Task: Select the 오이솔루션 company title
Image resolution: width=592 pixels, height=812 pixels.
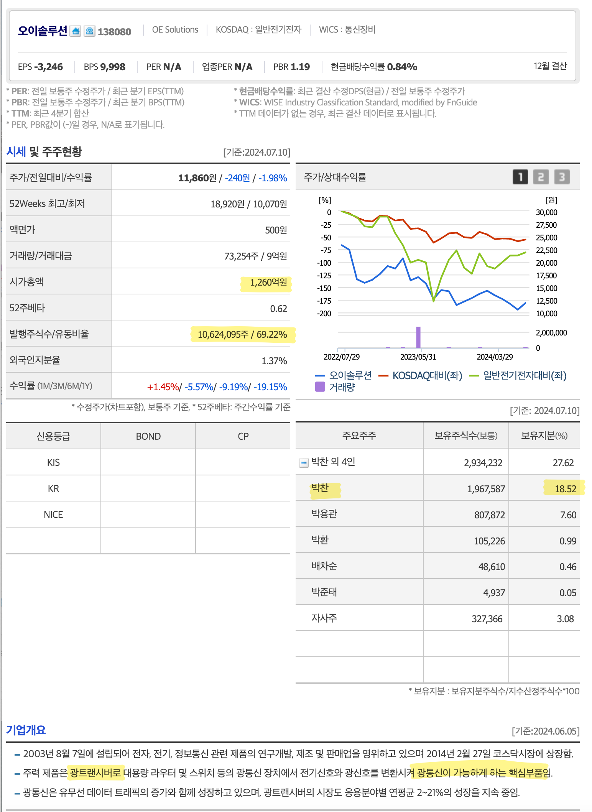Action: 43,31
